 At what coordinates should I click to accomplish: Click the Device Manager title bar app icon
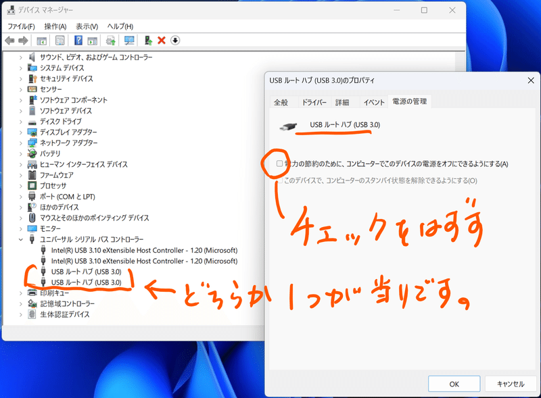point(11,10)
